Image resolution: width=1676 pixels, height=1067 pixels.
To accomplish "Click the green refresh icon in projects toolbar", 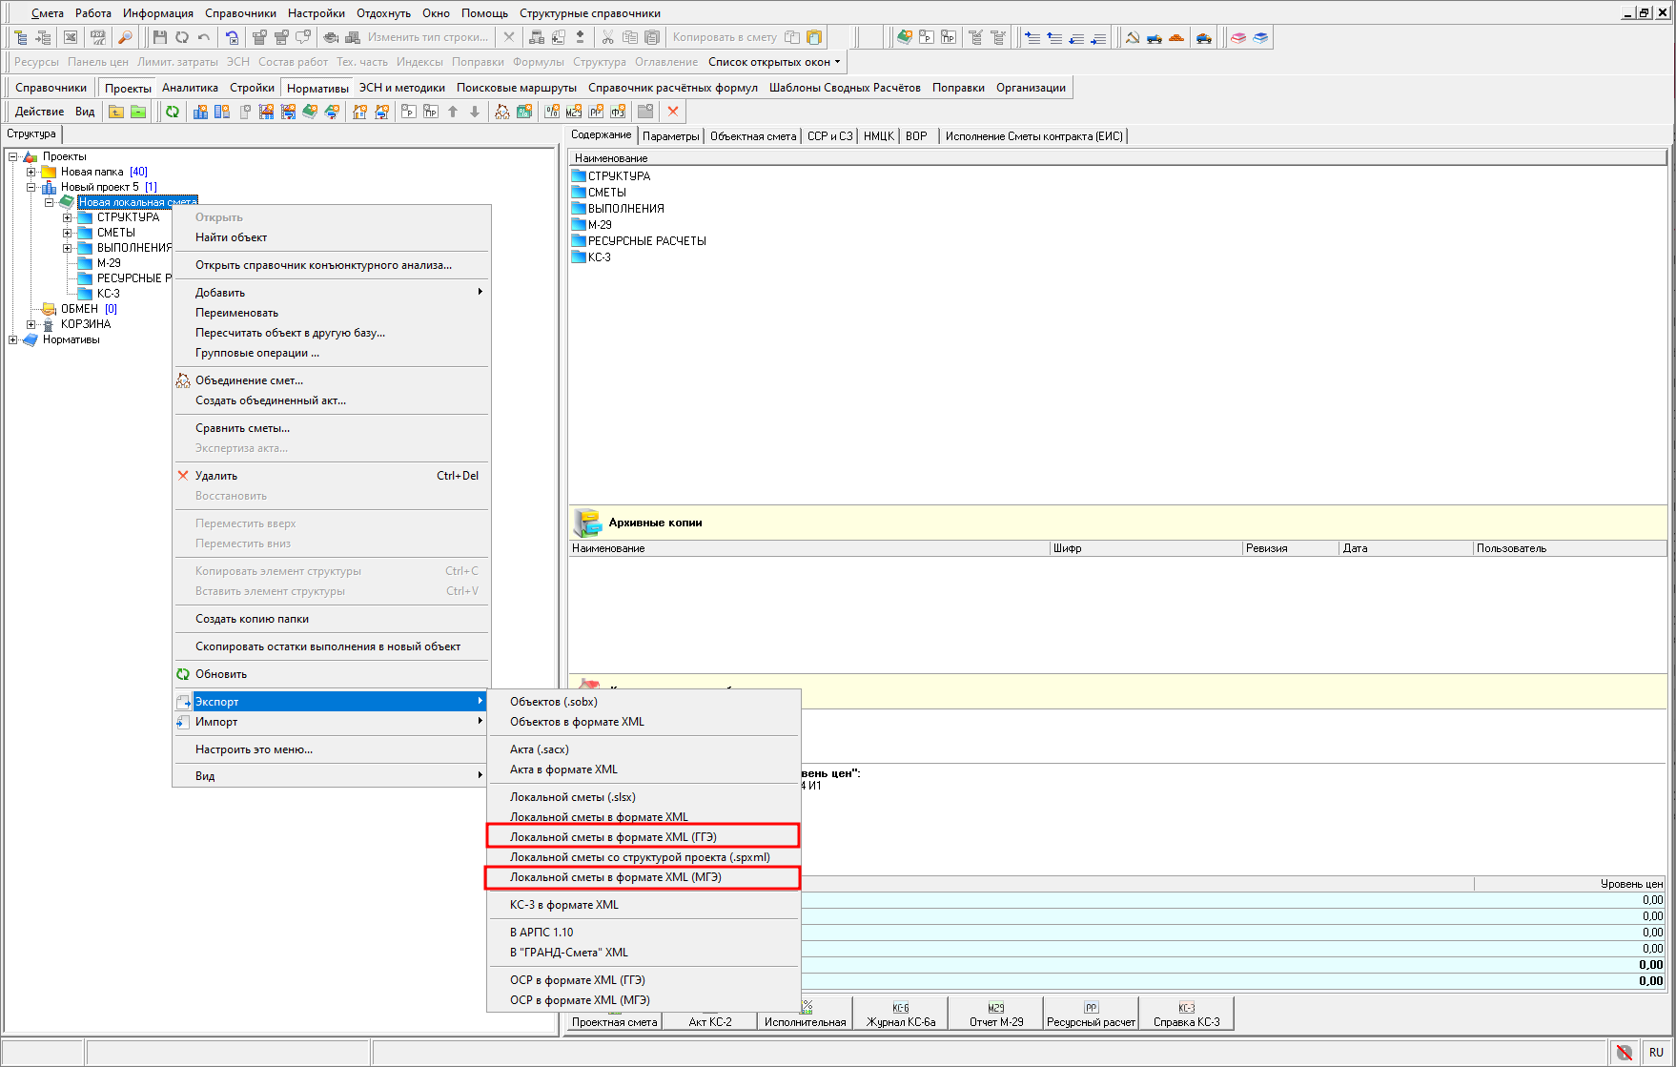I will point(173,112).
